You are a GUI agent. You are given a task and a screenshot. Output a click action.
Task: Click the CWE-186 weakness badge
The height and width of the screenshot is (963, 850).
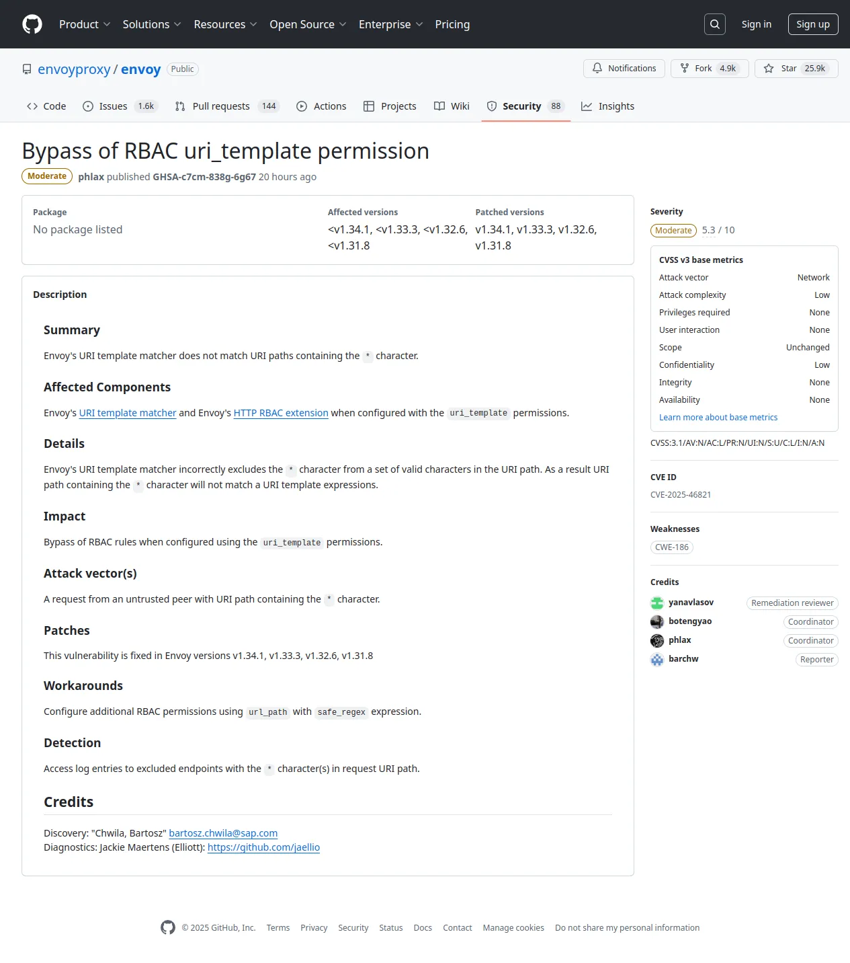pyautogui.click(x=672, y=547)
